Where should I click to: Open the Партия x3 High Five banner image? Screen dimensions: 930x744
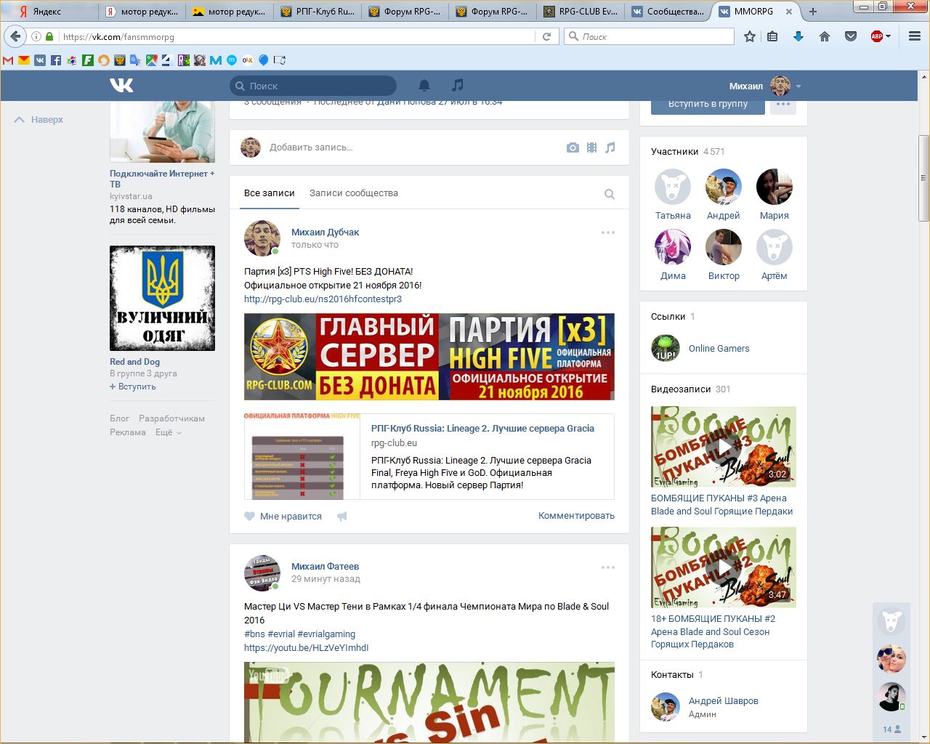[429, 357]
